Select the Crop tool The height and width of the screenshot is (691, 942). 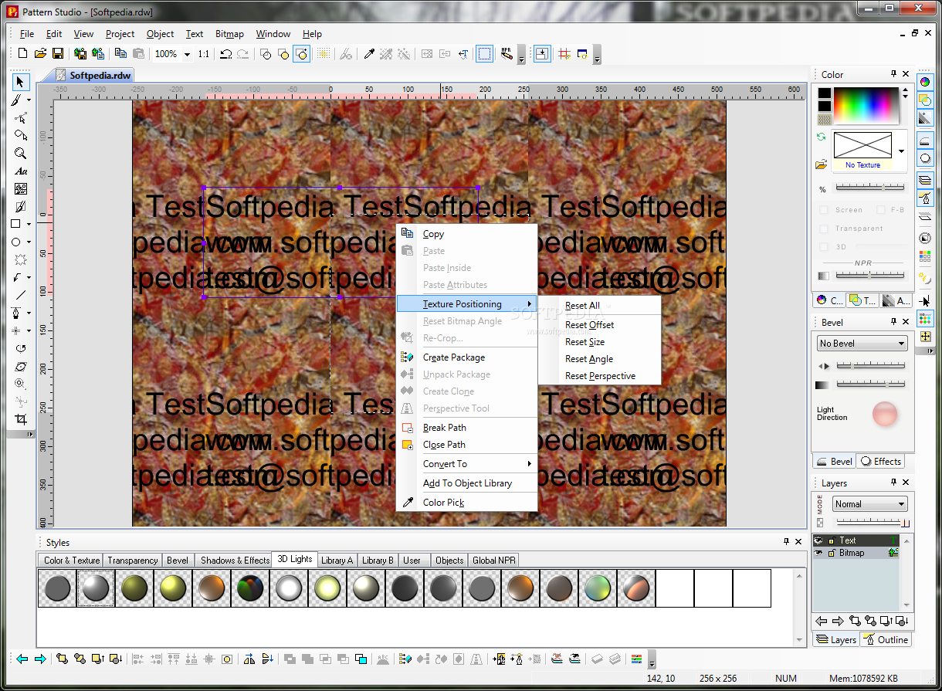pos(21,419)
